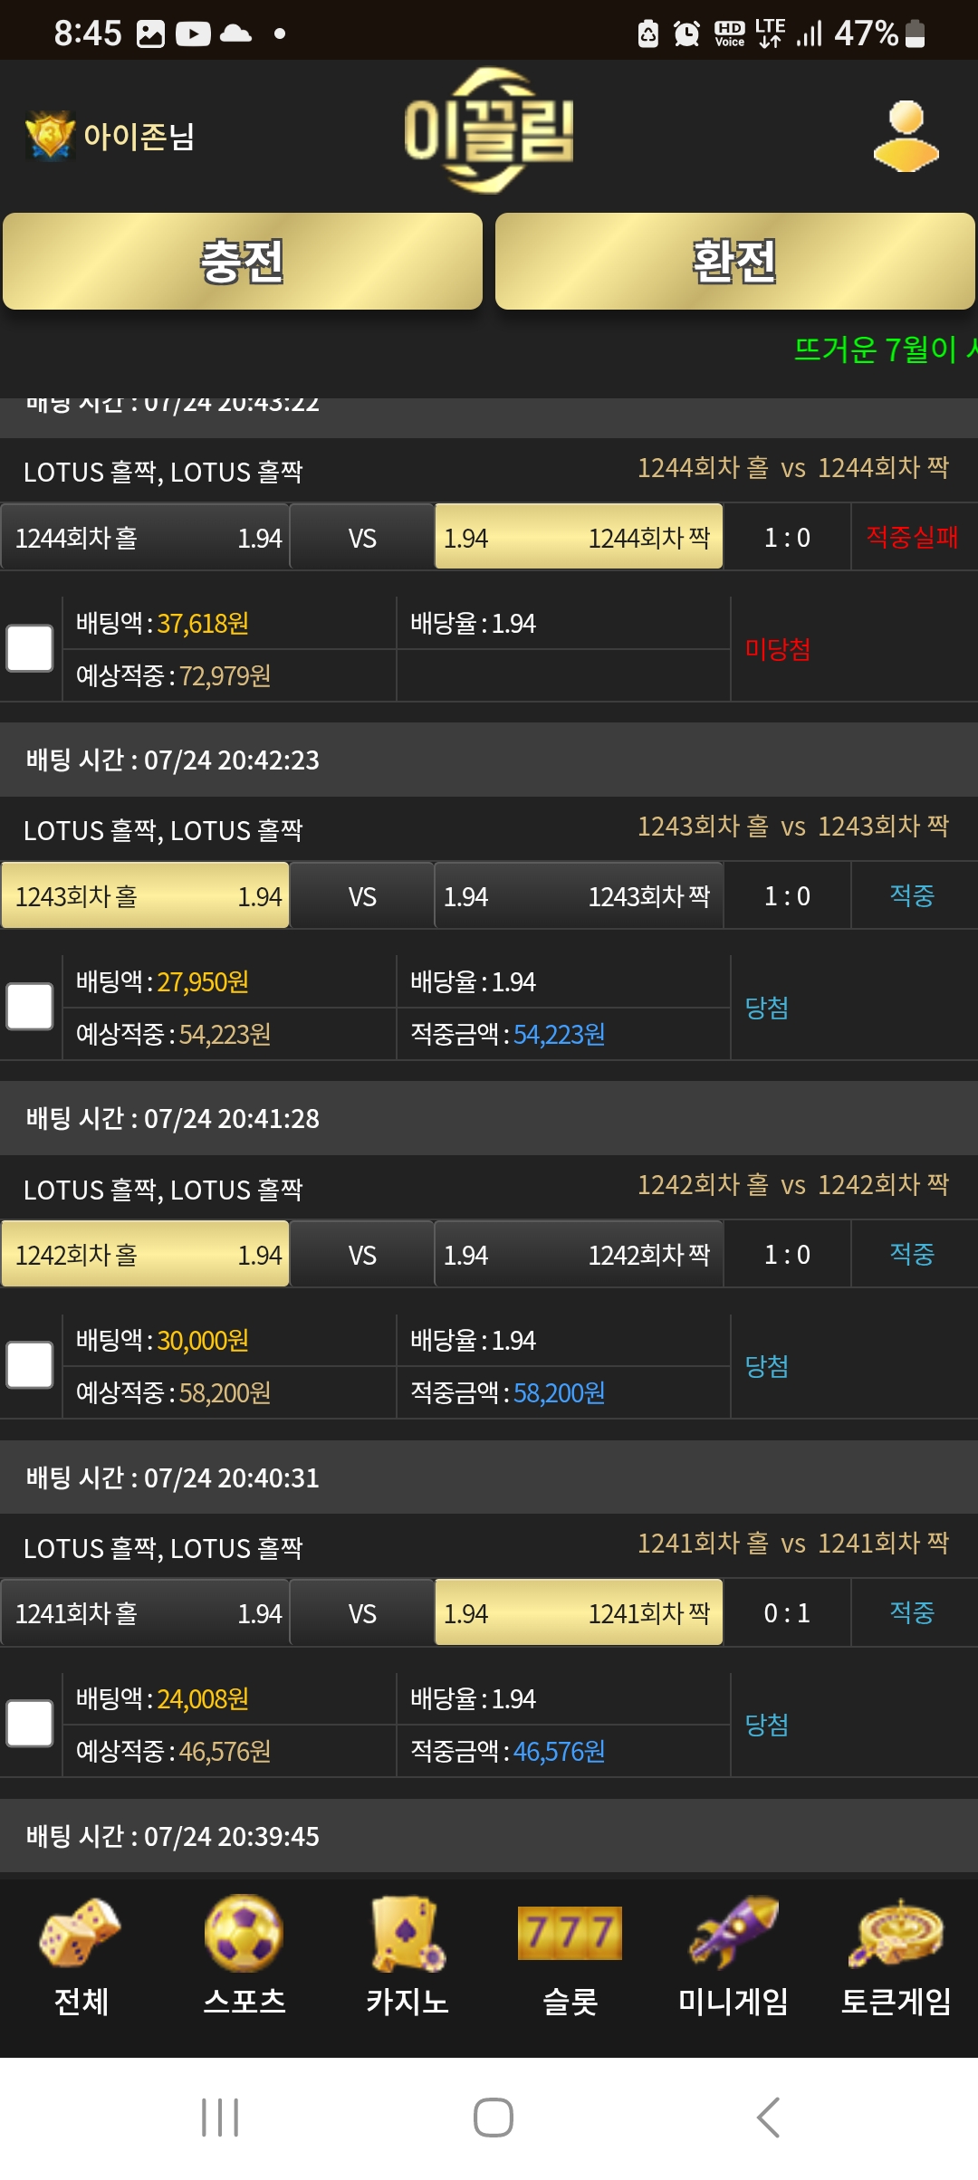Open the user profile icon
This screenshot has width=978, height=2180.
click(x=906, y=136)
